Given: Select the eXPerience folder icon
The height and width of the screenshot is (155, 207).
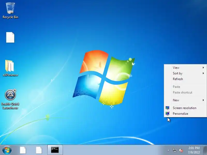Looking at the screenshot, I should [x=10, y=68].
